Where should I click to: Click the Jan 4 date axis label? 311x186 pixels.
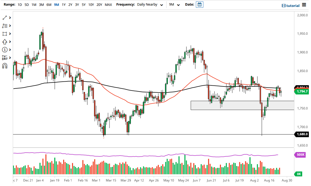pos(40,180)
